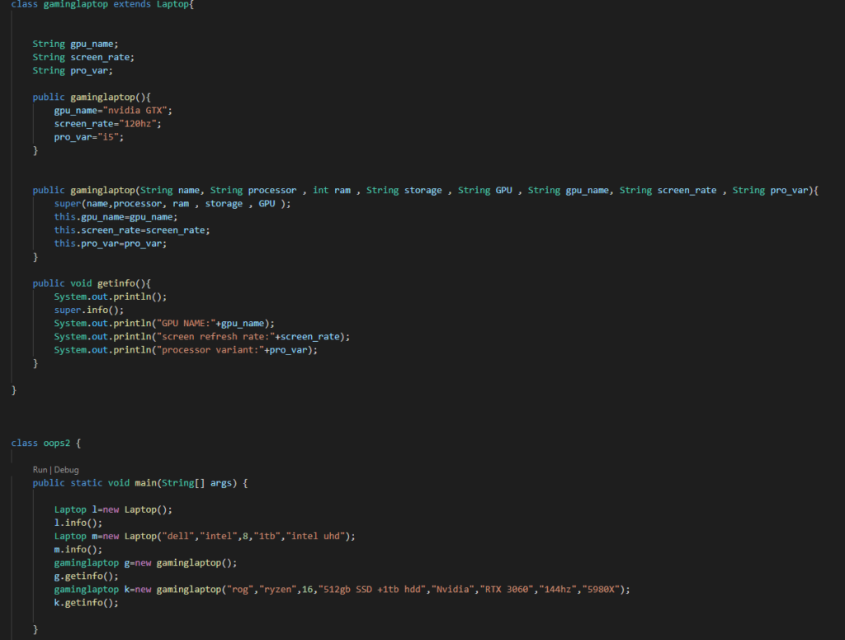Click the Run CodeLens link above main

[x=40, y=470]
